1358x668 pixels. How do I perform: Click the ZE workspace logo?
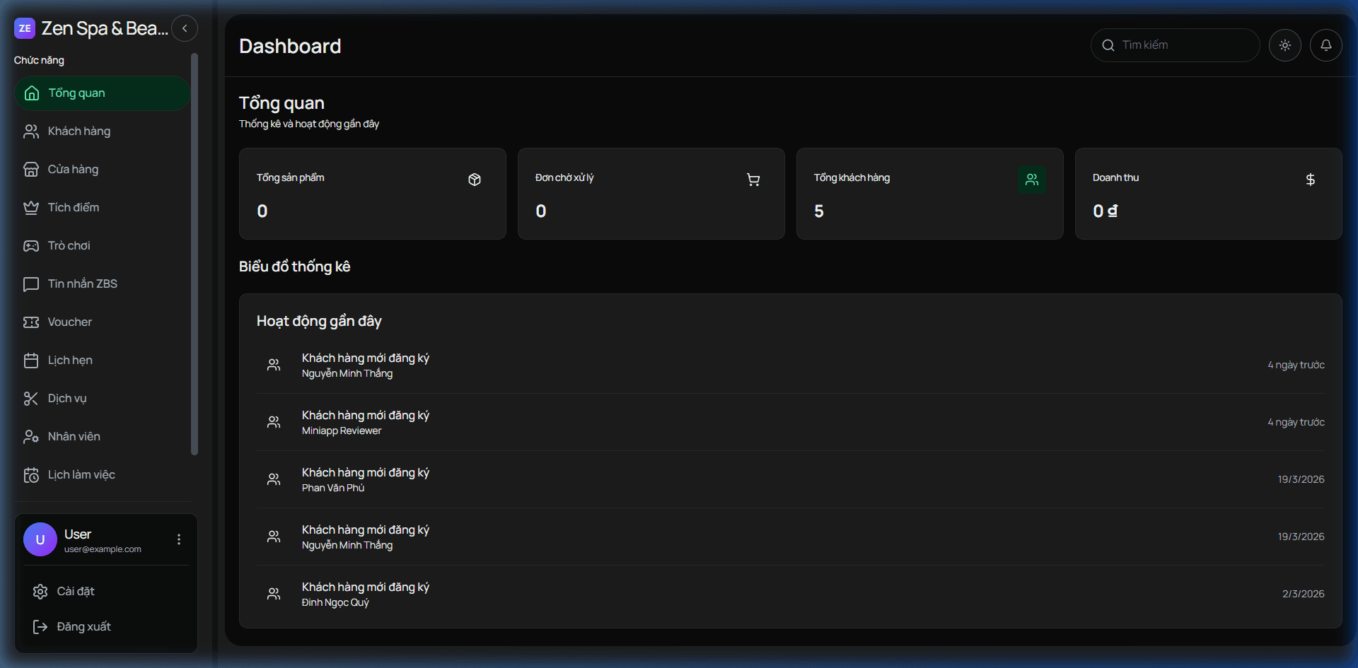pos(25,28)
